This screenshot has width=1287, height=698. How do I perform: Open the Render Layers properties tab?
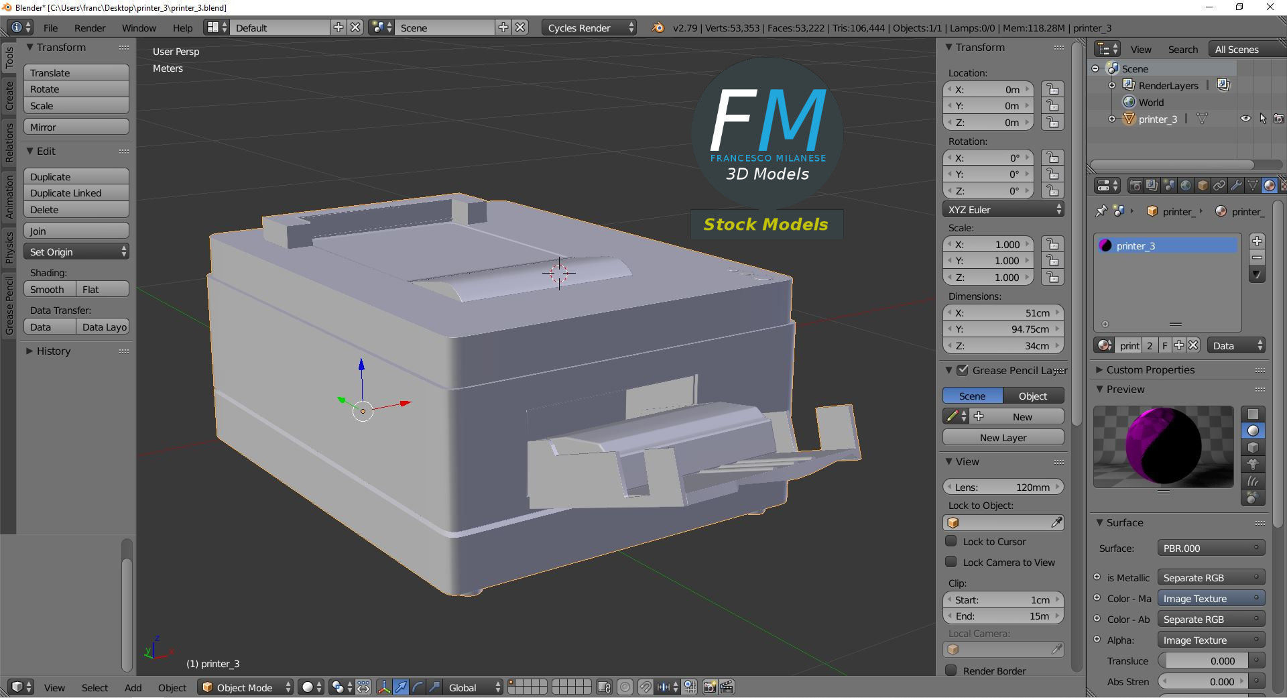click(x=1152, y=186)
